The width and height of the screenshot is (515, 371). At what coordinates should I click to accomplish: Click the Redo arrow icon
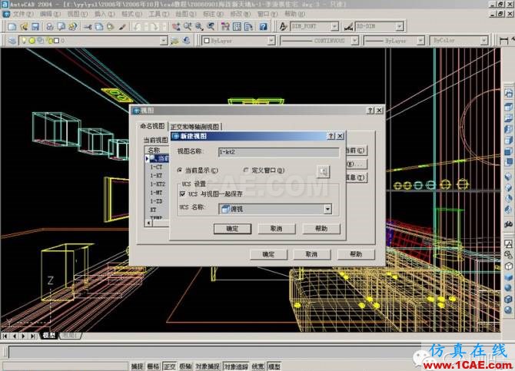pyautogui.click(x=154, y=27)
